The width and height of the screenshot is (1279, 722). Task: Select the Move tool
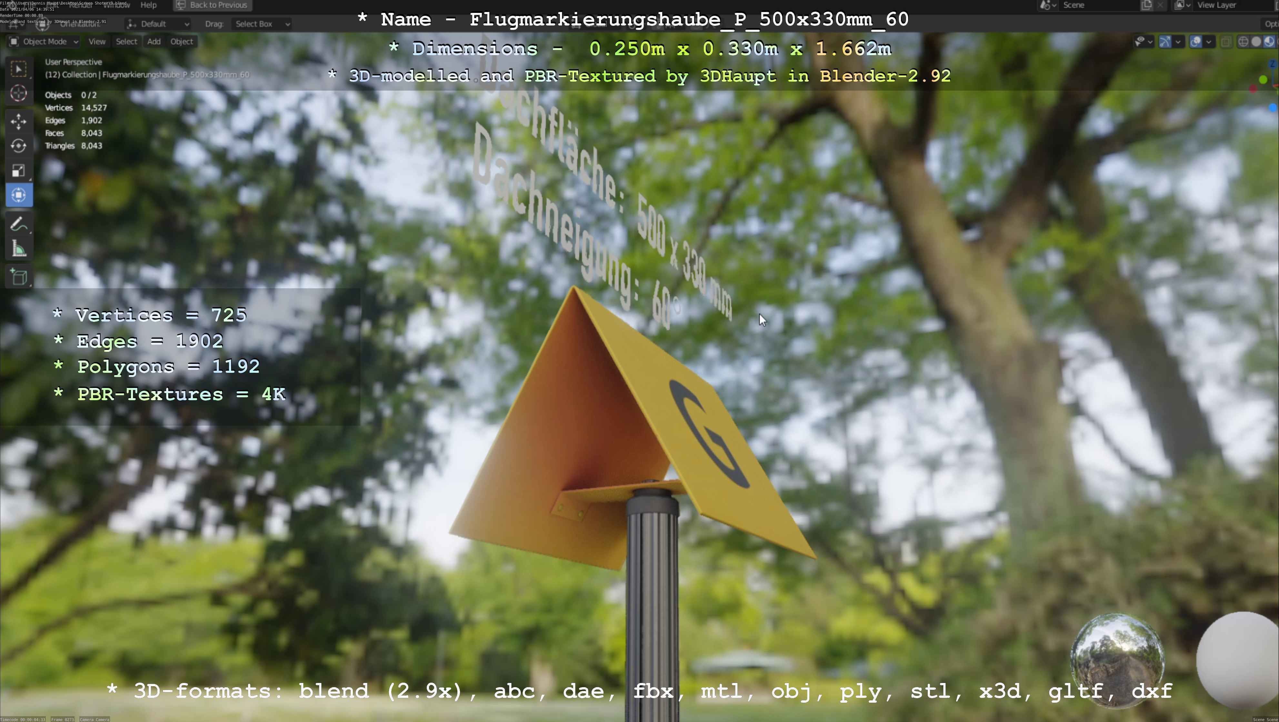(x=19, y=121)
